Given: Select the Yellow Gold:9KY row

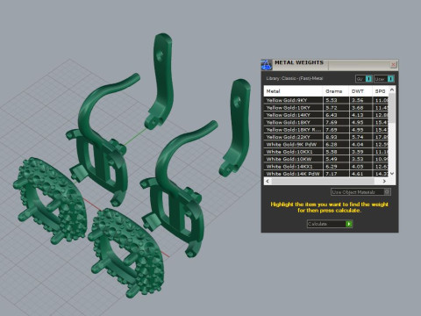Looking at the screenshot, I should (326, 100).
